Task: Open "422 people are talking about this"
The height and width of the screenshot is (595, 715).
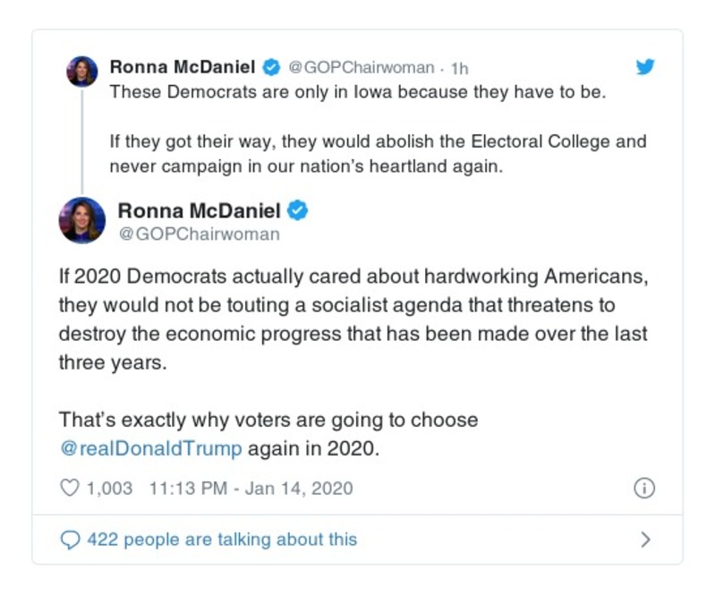Action: [221, 540]
